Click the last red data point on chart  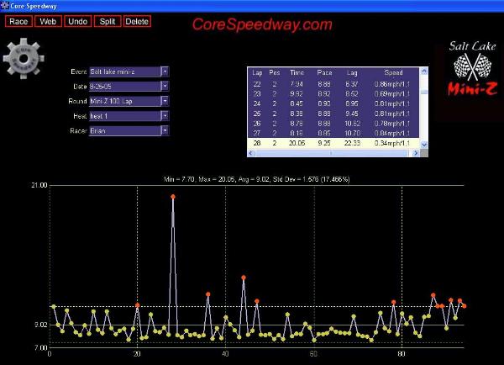tap(465, 306)
